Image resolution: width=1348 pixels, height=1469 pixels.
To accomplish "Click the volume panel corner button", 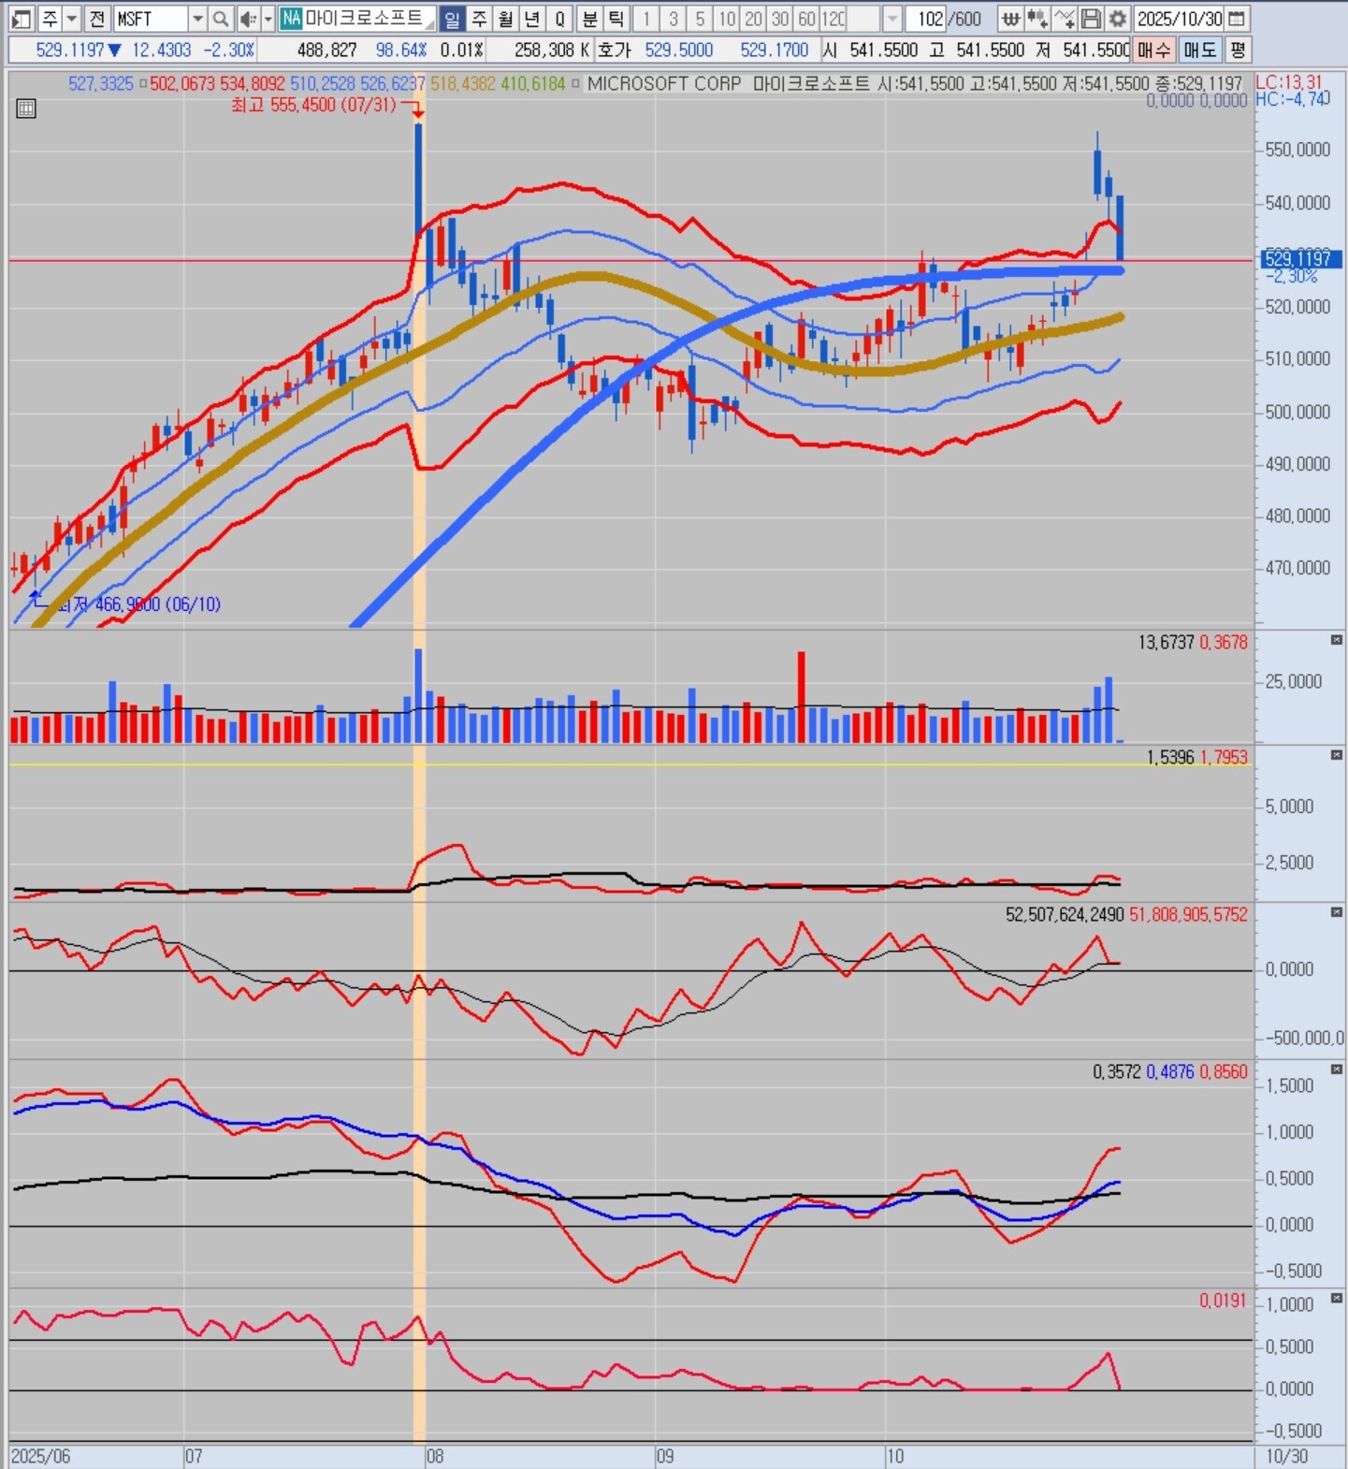I will tap(1337, 640).
